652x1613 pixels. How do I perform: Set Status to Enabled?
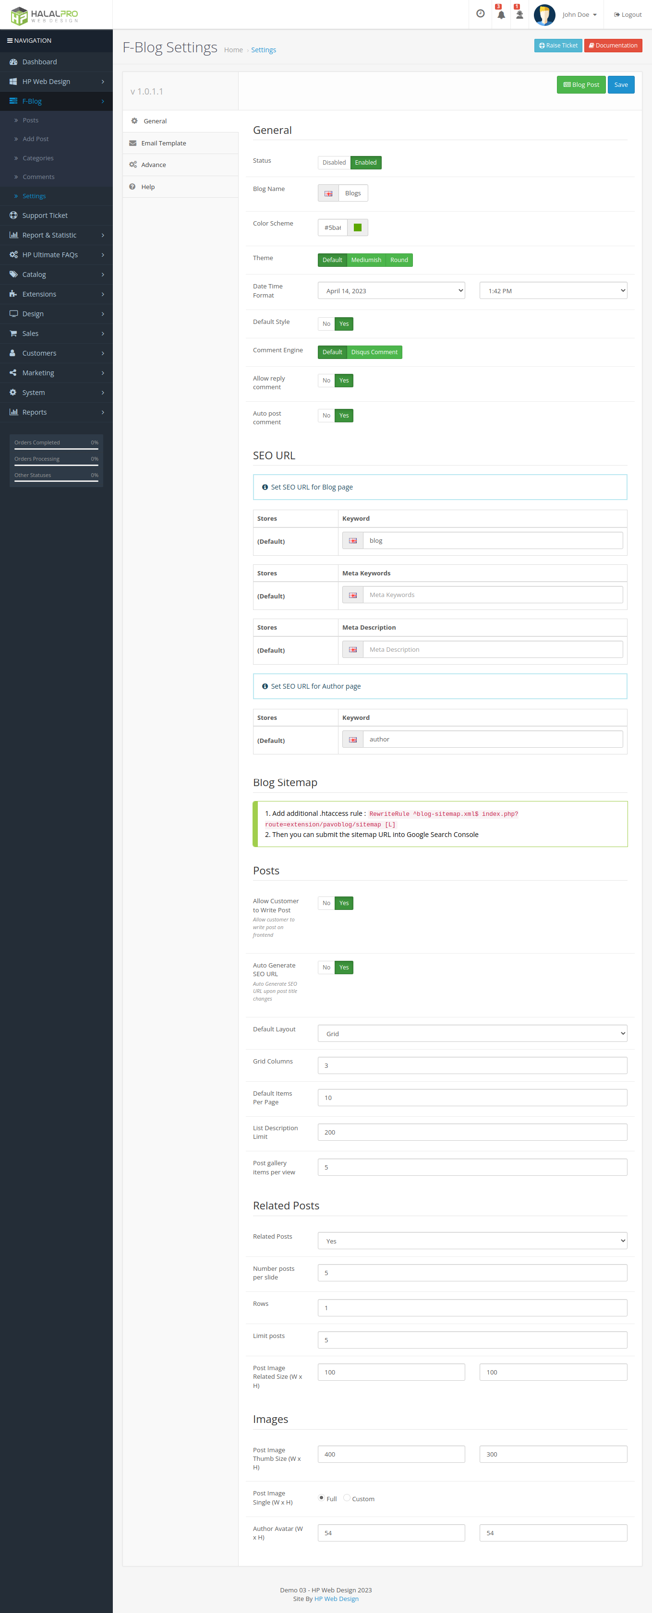click(366, 163)
